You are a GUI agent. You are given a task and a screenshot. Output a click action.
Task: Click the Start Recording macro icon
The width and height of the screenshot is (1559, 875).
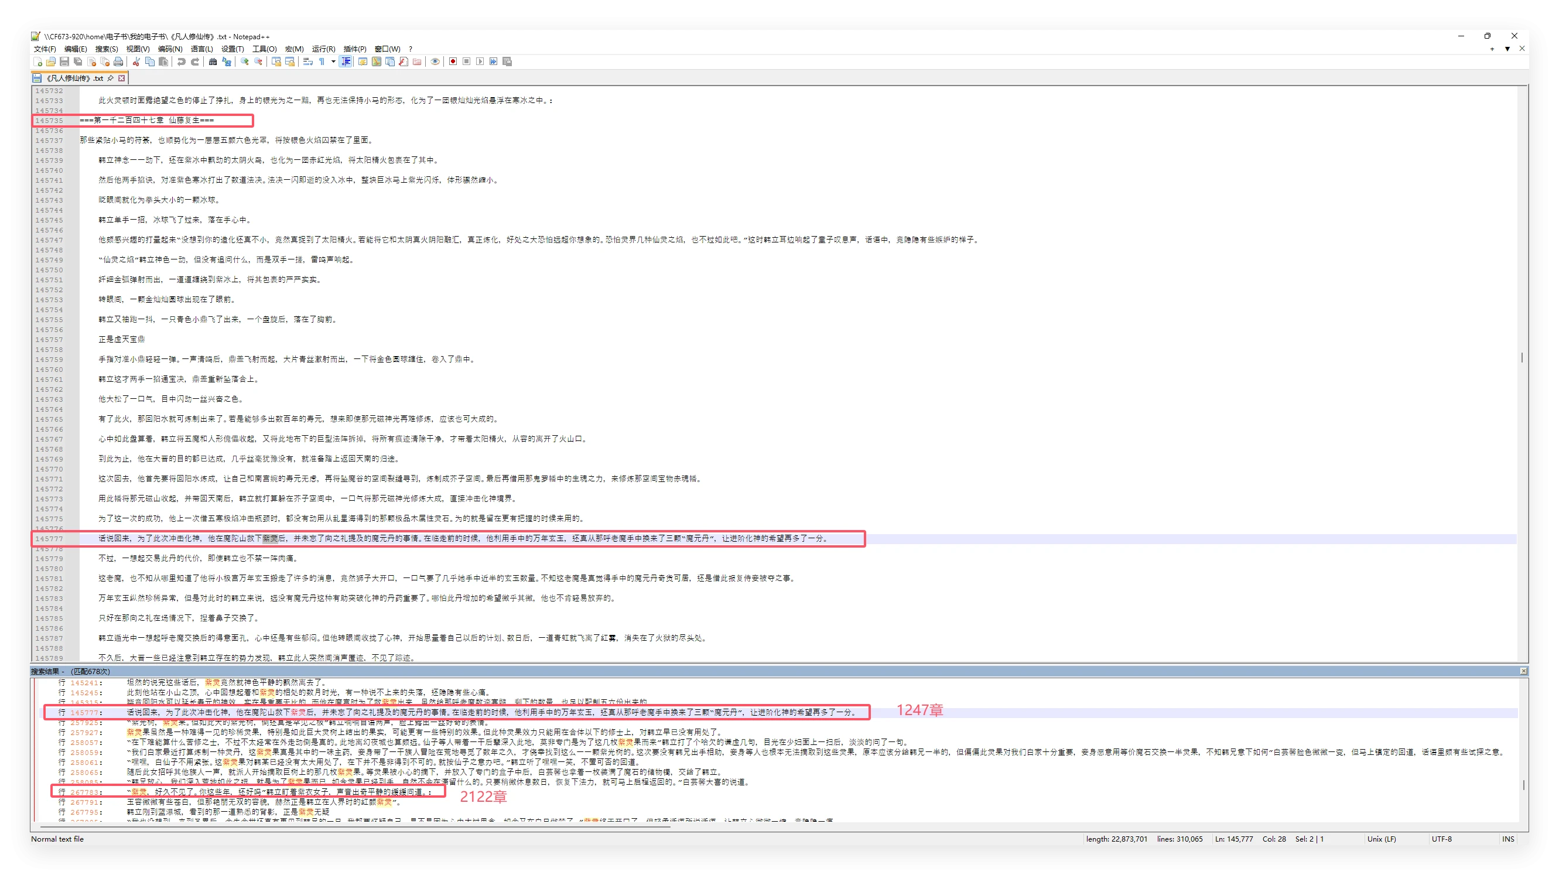pos(453,61)
